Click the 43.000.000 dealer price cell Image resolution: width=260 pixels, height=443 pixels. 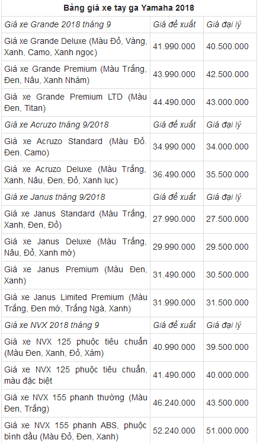coord(227,102)
